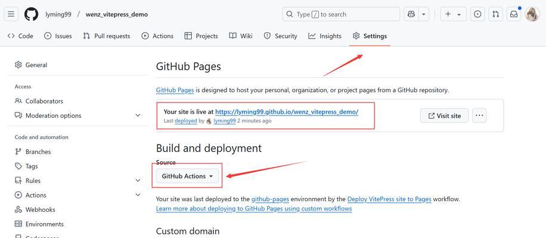Open pull requests icon in header
The height and width of the screenshot is (238, 546).
pos(496,14)
